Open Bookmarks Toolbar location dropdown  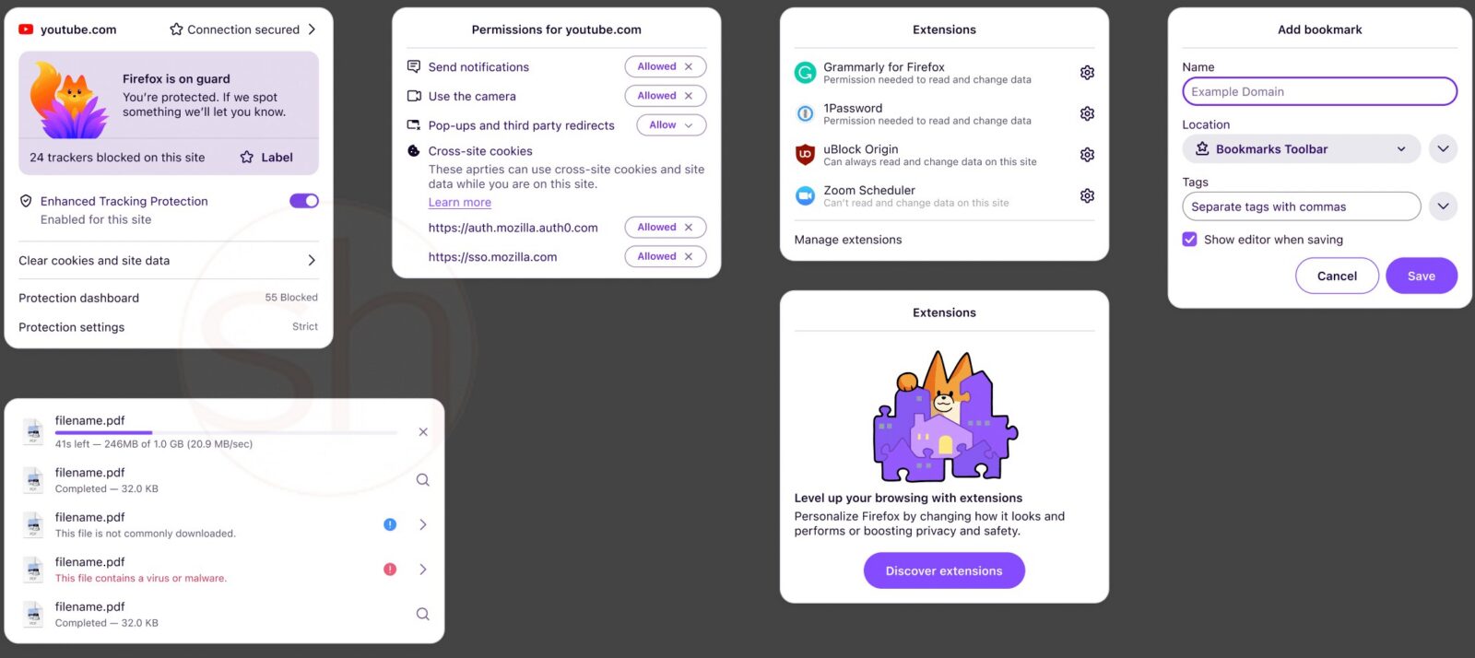tap(1302, 149)
